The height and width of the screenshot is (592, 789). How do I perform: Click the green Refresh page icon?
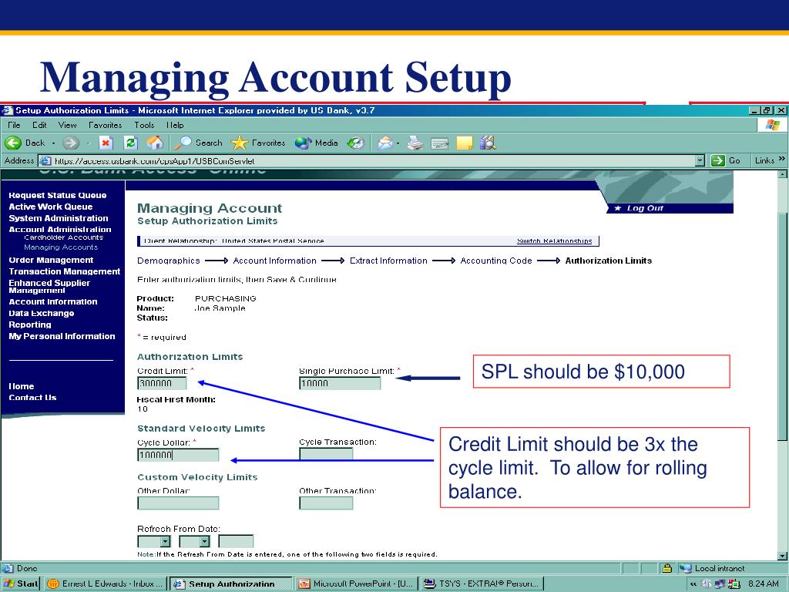130,143
